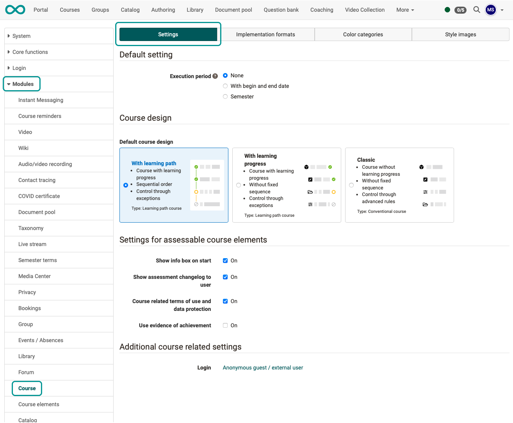Click the OpenOlat infinity logo

tap(14, 9)
